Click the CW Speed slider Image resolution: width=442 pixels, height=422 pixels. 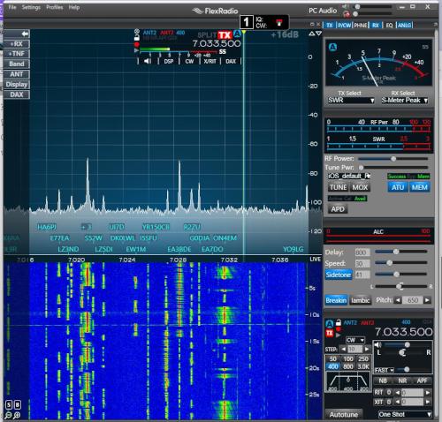pos(400,263)
